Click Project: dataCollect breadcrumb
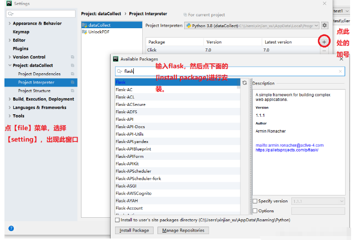The height and width of the screenshot is (240, 357). (x=101, y=14)
